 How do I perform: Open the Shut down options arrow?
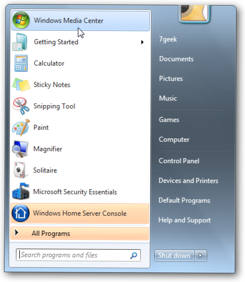tap(201, 256)
